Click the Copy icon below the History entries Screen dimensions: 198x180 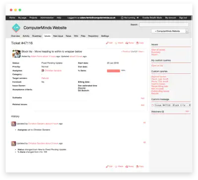click(x=137, y=167)
